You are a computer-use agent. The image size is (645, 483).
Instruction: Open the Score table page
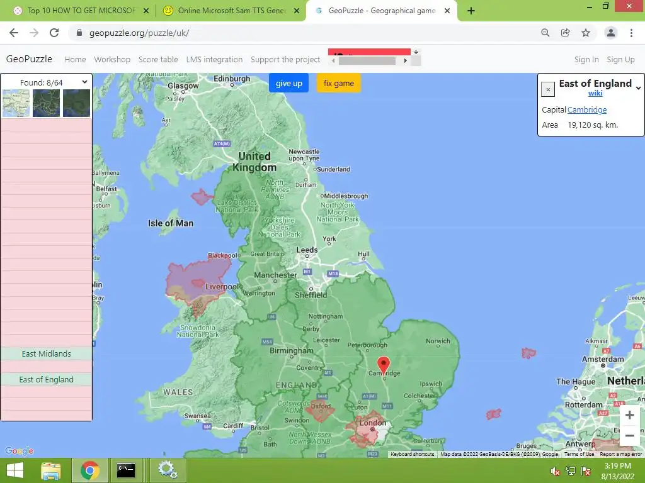coord(158,60)
